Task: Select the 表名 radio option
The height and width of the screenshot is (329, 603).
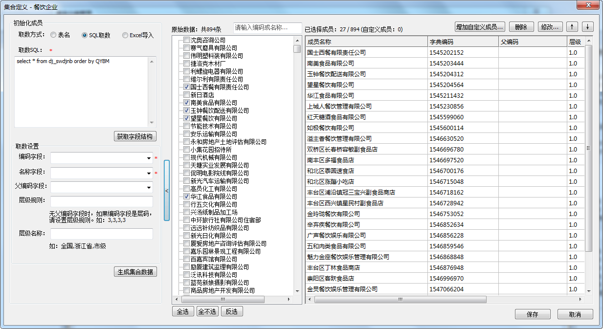Action: 53,35
